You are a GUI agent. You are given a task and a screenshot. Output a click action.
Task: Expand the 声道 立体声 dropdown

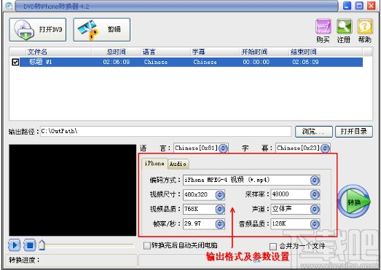coord(315,210)
